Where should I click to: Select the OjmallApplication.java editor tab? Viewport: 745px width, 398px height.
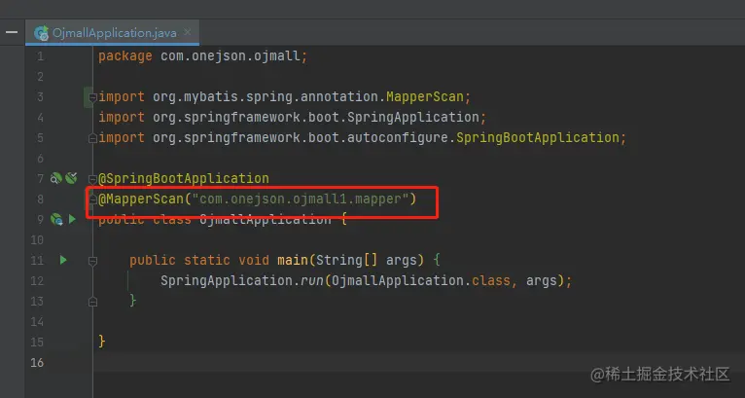pyautogui.click(x=114, y=33)
